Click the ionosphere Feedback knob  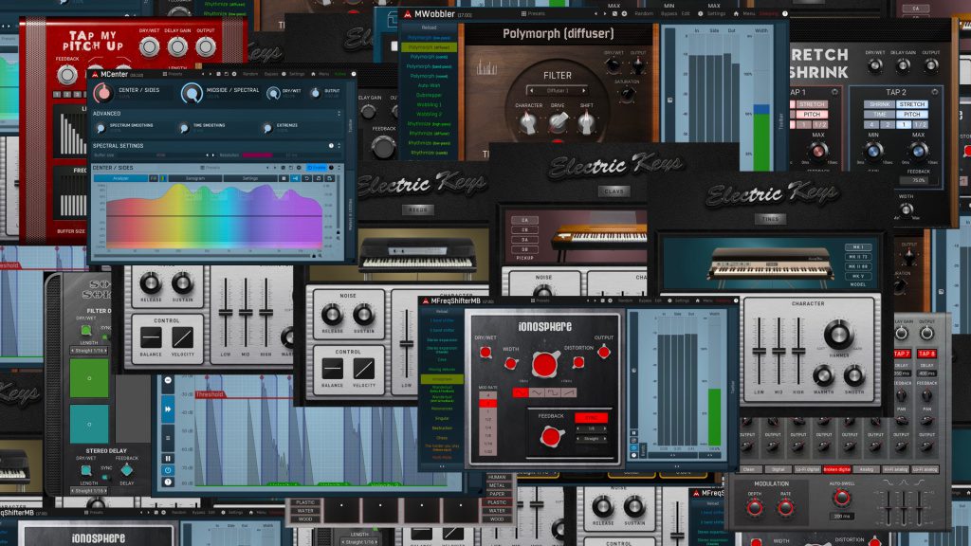pos(551,437)
